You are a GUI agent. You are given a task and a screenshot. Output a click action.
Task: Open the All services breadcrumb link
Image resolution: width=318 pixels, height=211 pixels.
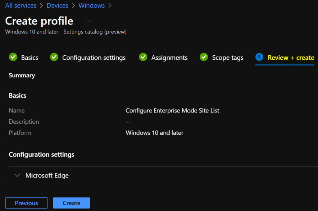click(x=21, y=6)
